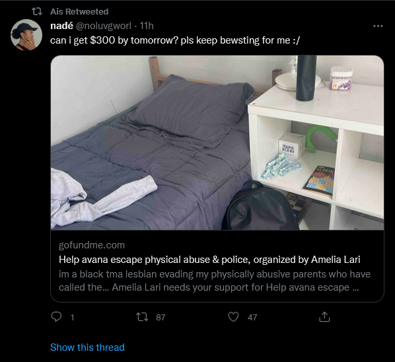This screenshot has height=362, width=395.
Task: Click the retweet count 87
Action: coord(161,318)
